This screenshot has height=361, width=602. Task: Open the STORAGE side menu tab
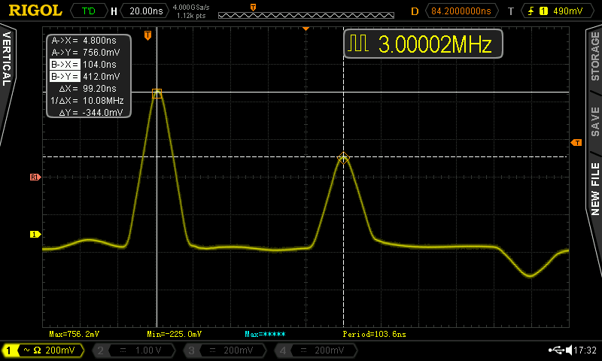coord(595,56)
